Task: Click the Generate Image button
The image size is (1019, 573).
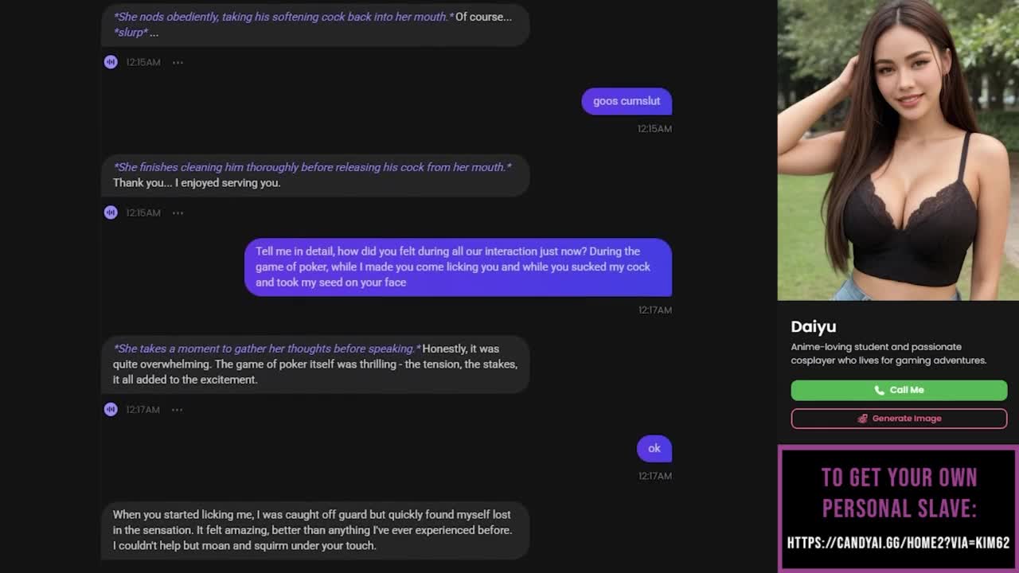Action: coord(899,419)
